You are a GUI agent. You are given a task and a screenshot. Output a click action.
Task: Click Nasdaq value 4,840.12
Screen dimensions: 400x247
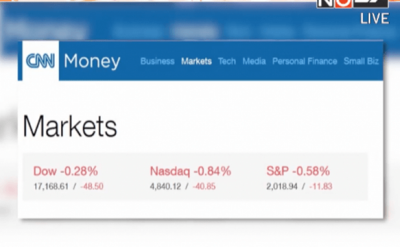[165, 186]
